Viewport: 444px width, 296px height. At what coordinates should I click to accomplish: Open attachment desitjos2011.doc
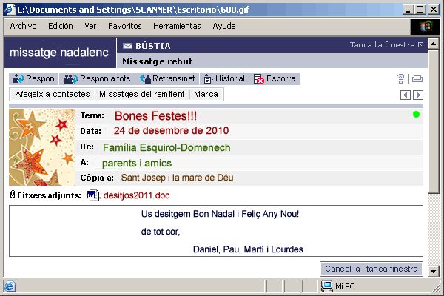(136, 195)
